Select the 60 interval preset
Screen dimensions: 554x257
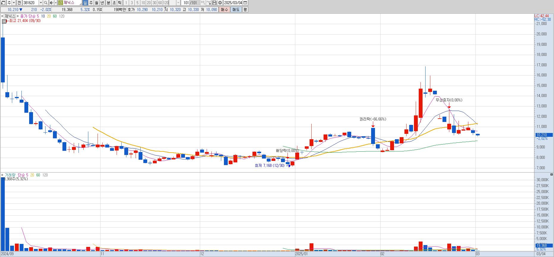click(x=160, y=3)
